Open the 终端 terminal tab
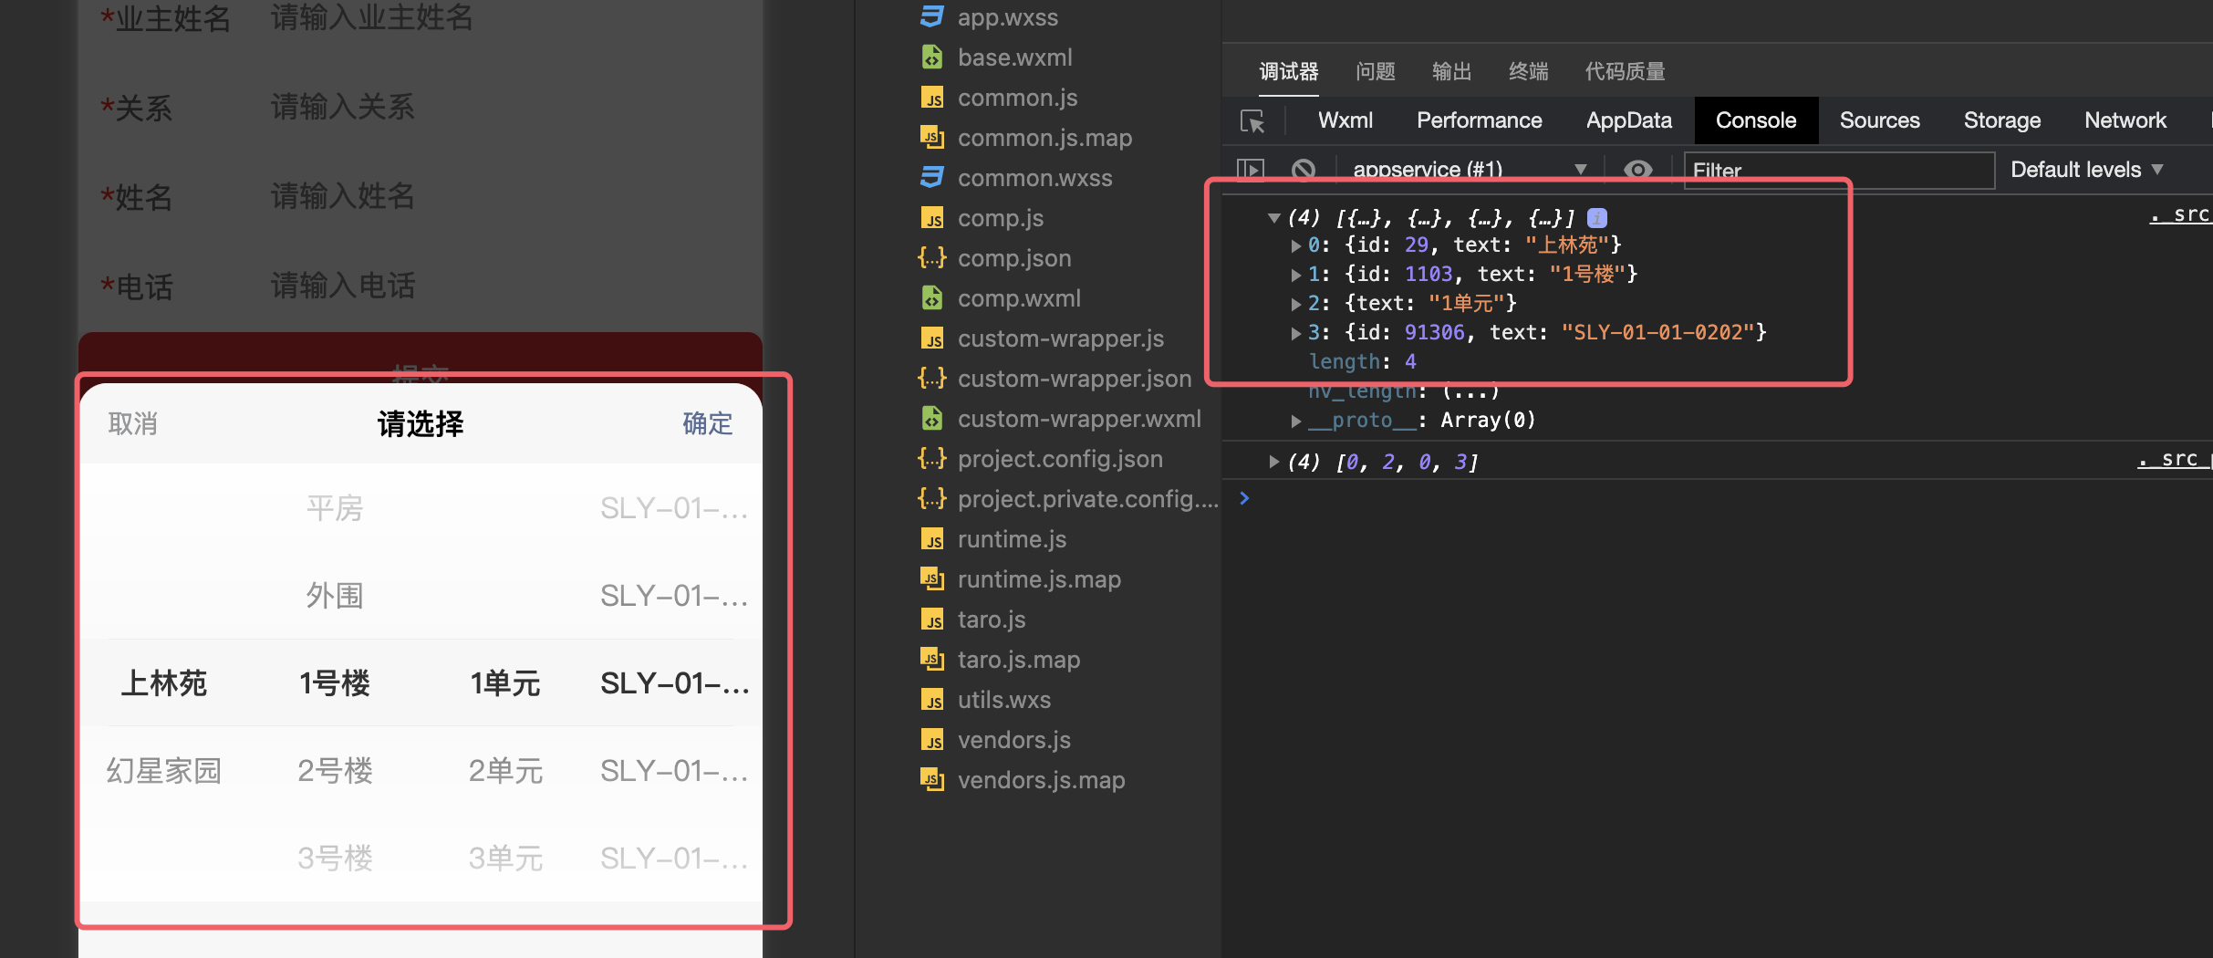 click(x=1528, y=71)
